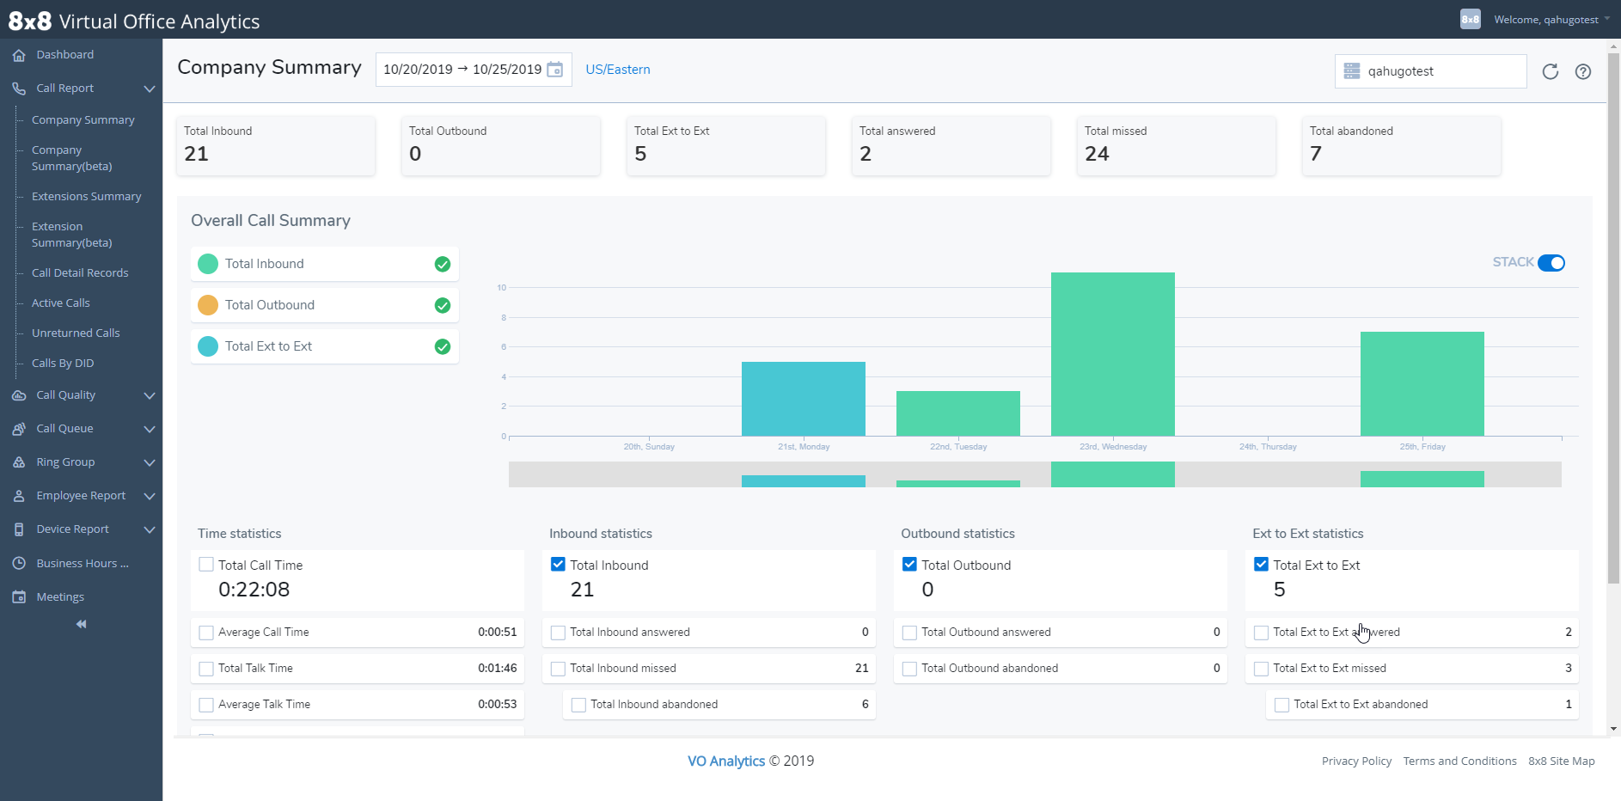Image resolution: width=1621 pixels, height=801 pixels.
Task: Open the Privacy Policy link
Action: click(x=1356, y=761)
